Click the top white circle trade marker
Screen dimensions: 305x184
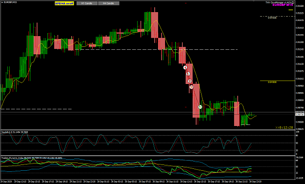pos(185,67)
